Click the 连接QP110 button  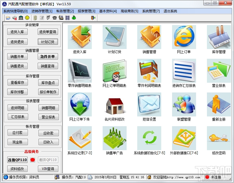pos(17,160)
